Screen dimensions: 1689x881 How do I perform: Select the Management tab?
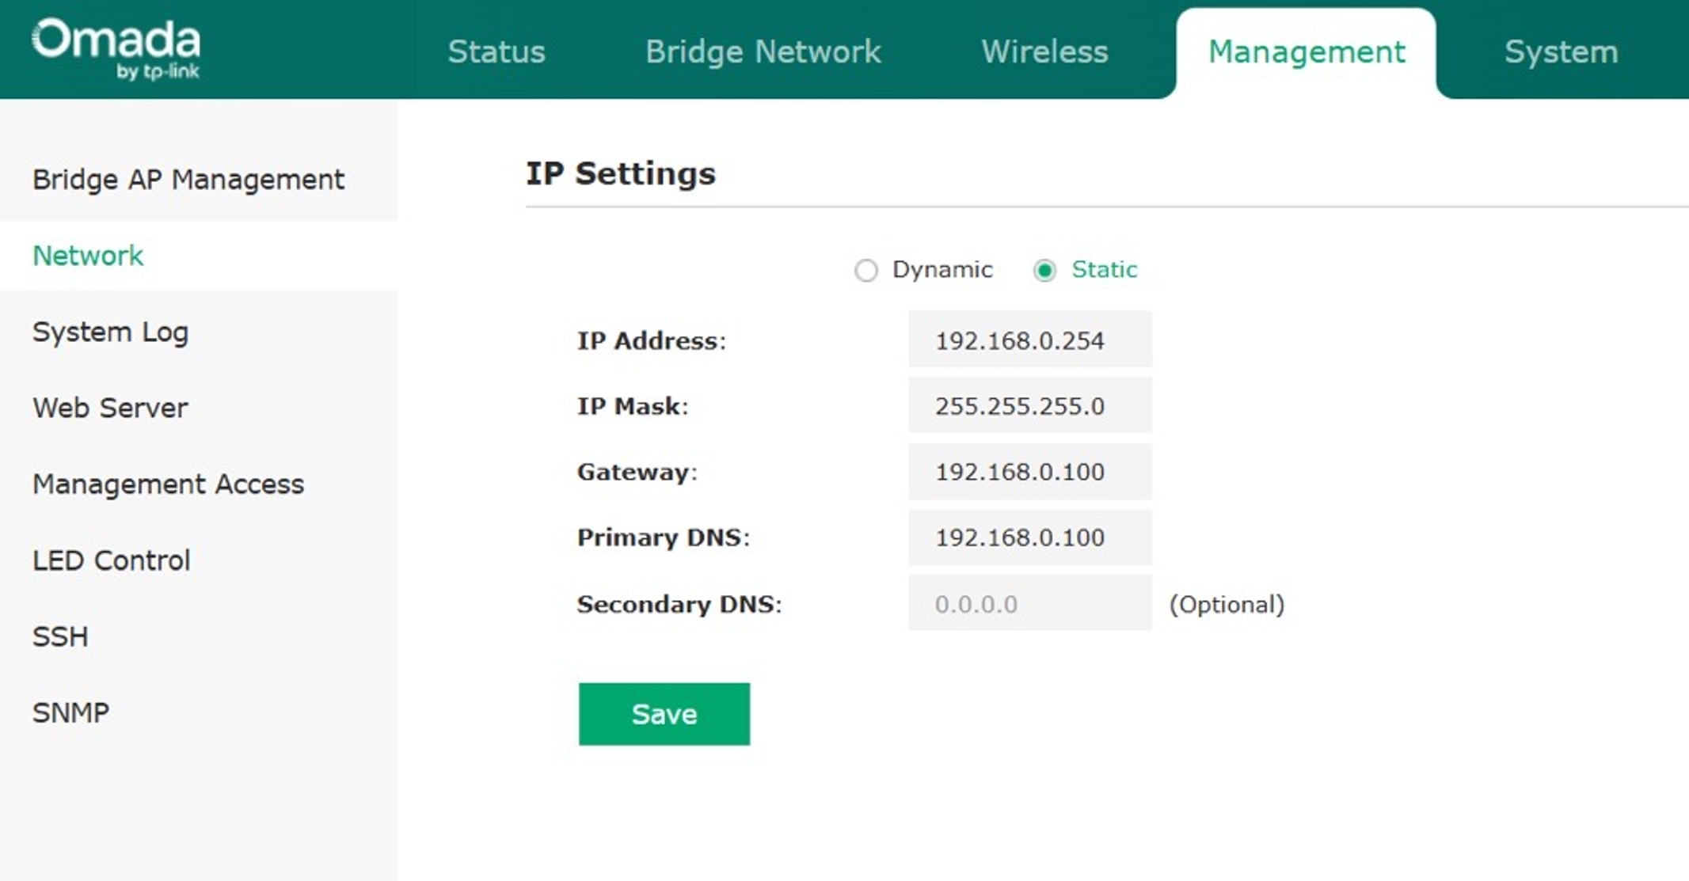pos(1307,52)
